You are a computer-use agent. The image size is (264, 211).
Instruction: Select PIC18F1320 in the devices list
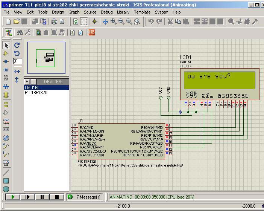click(x=36, y=93)
